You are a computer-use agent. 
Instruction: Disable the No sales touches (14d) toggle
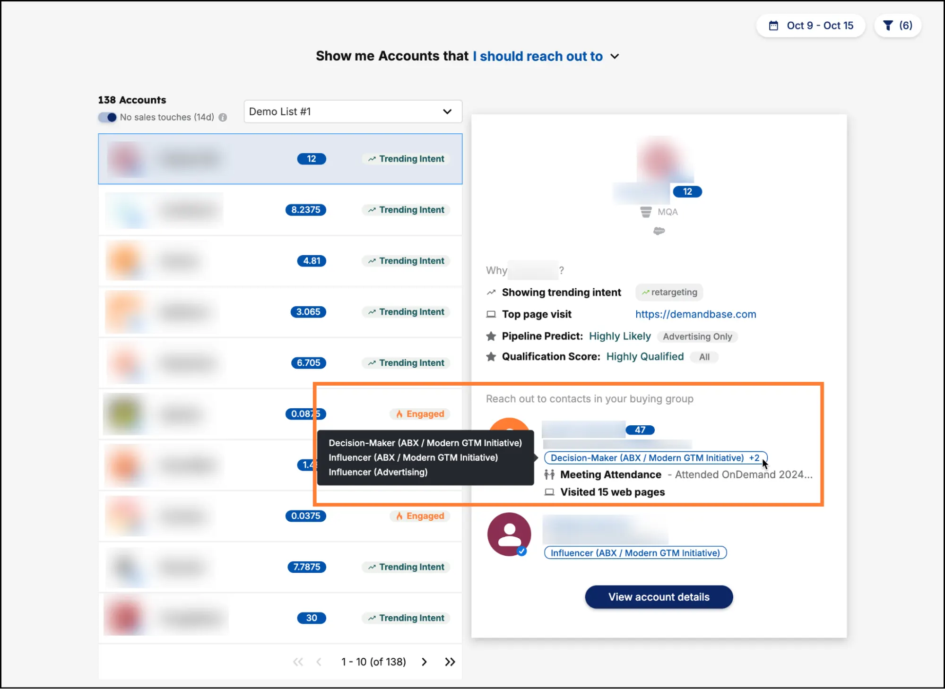pyautogui.click(x=107, y=117)
